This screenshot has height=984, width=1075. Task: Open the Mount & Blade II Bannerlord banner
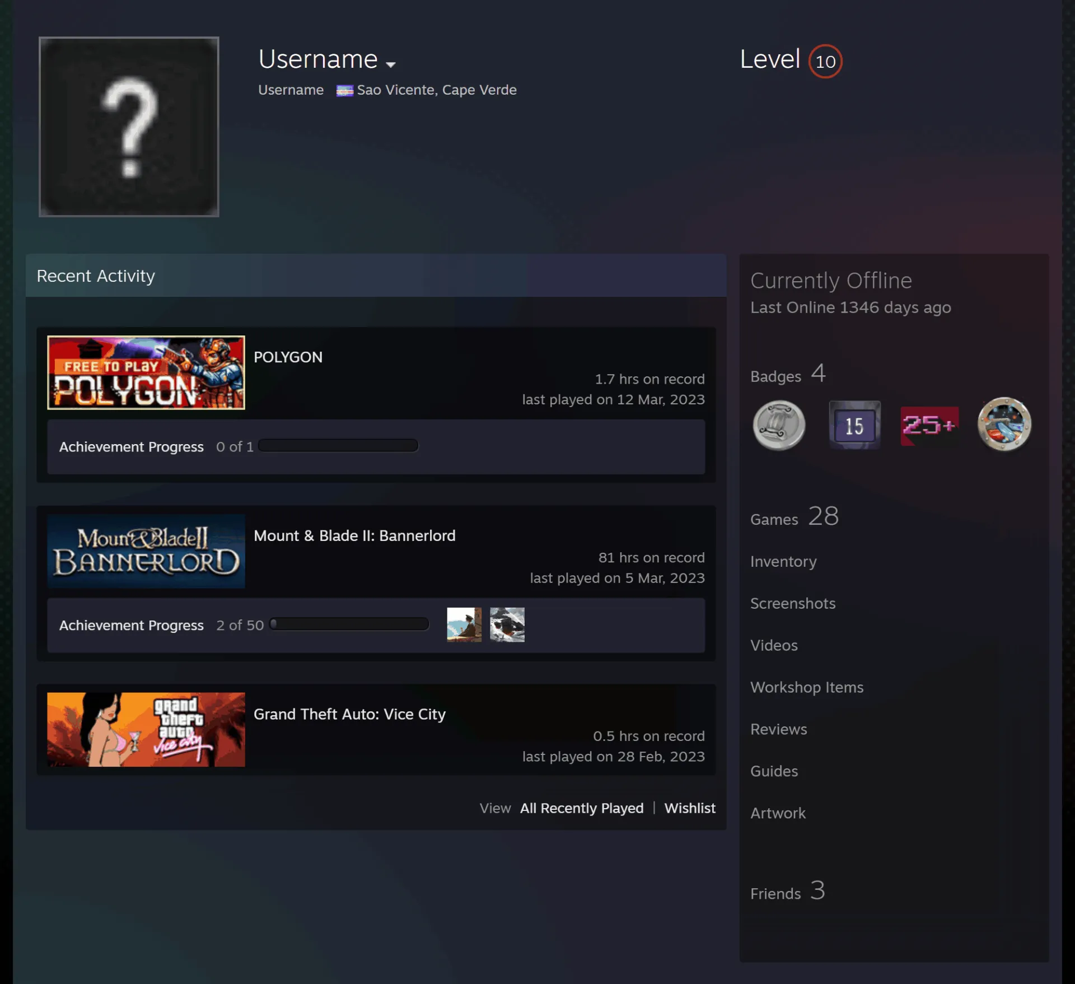click(146, 551)
